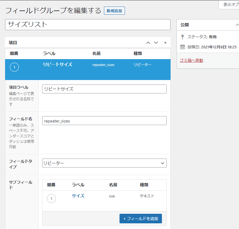
Task: Edit フィールド名 input repeater_sizes
Action: pyautogui.click(x=104, y=121)
